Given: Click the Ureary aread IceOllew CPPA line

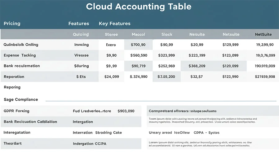Looking at the screenshot, I should coord(184,132).
